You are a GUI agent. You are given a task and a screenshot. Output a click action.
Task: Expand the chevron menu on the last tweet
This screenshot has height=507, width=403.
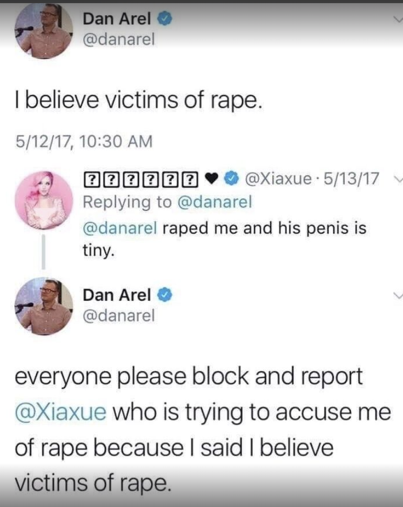coord(397,295)
